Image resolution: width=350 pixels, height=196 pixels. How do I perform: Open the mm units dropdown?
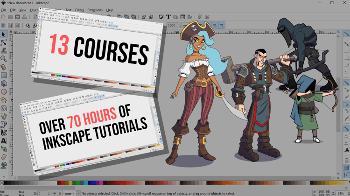point(185,25)
